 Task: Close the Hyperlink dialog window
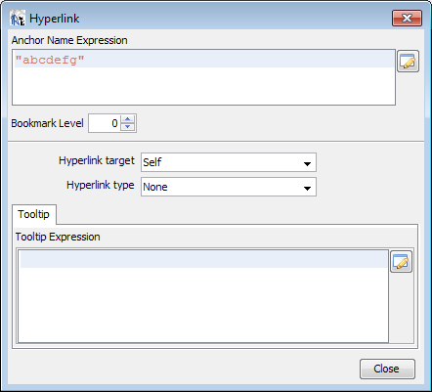407,18
